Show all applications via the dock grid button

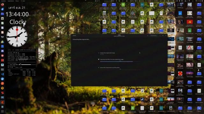pos(2,111)
